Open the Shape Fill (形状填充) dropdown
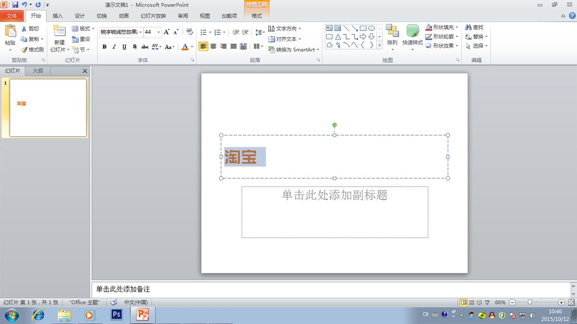 [x=442, y=28]
